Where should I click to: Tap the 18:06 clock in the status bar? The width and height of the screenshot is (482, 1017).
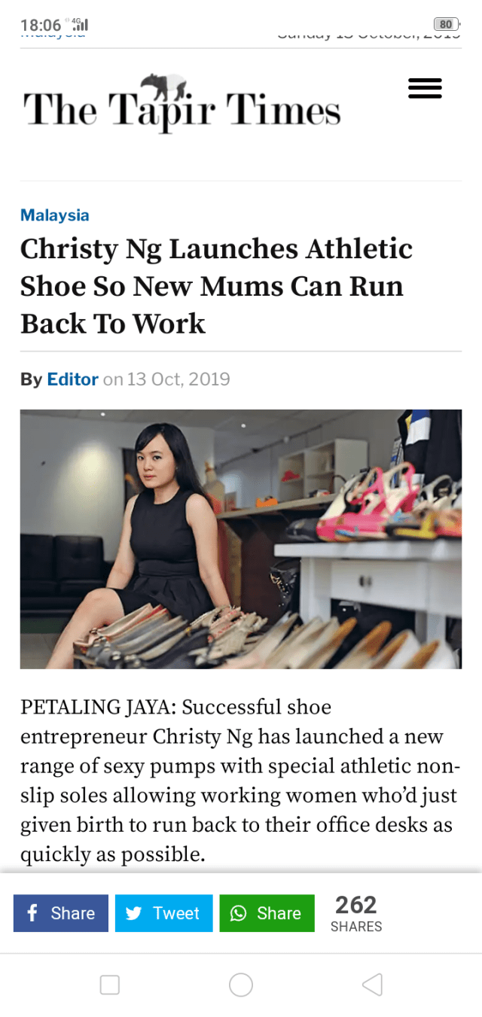click(x=41, y=24)
